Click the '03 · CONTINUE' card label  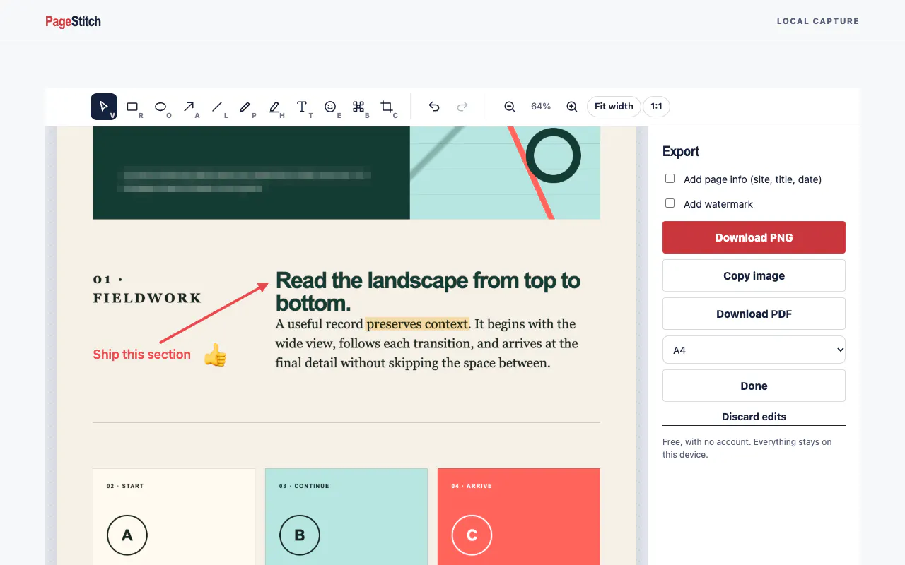point(304,486)
